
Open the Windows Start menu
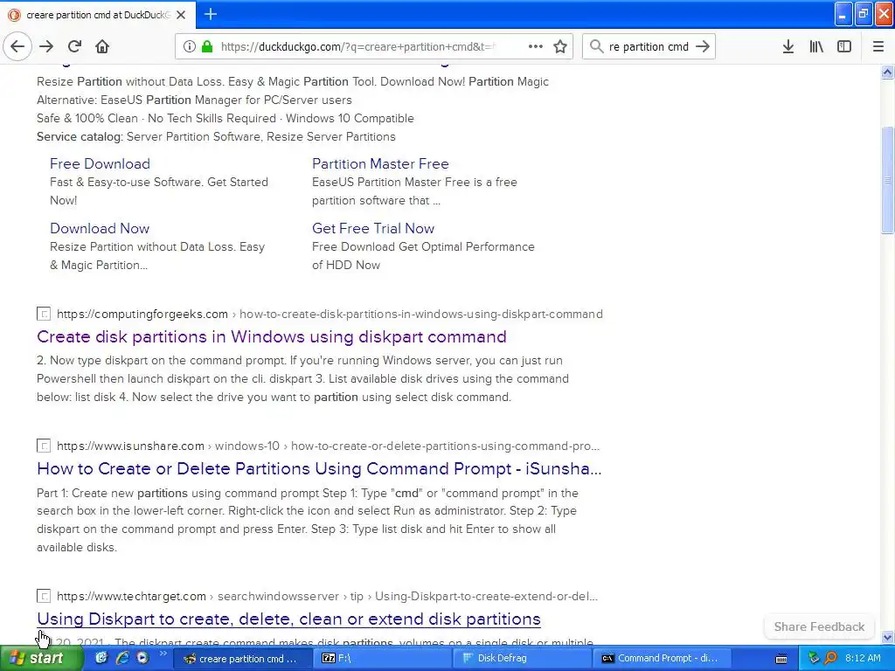pos(42,658)
